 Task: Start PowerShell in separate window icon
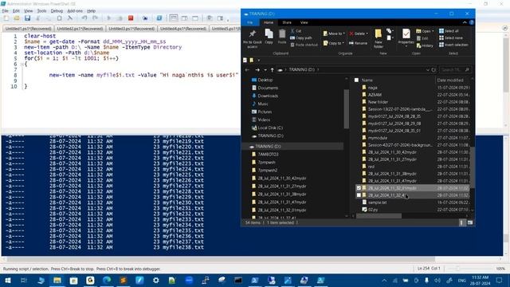coord(159,18)
